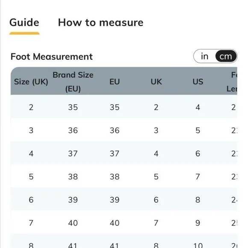Click US column cell showing 10
This screenshot has width=248, height=248.
click(x=198, y=245)
